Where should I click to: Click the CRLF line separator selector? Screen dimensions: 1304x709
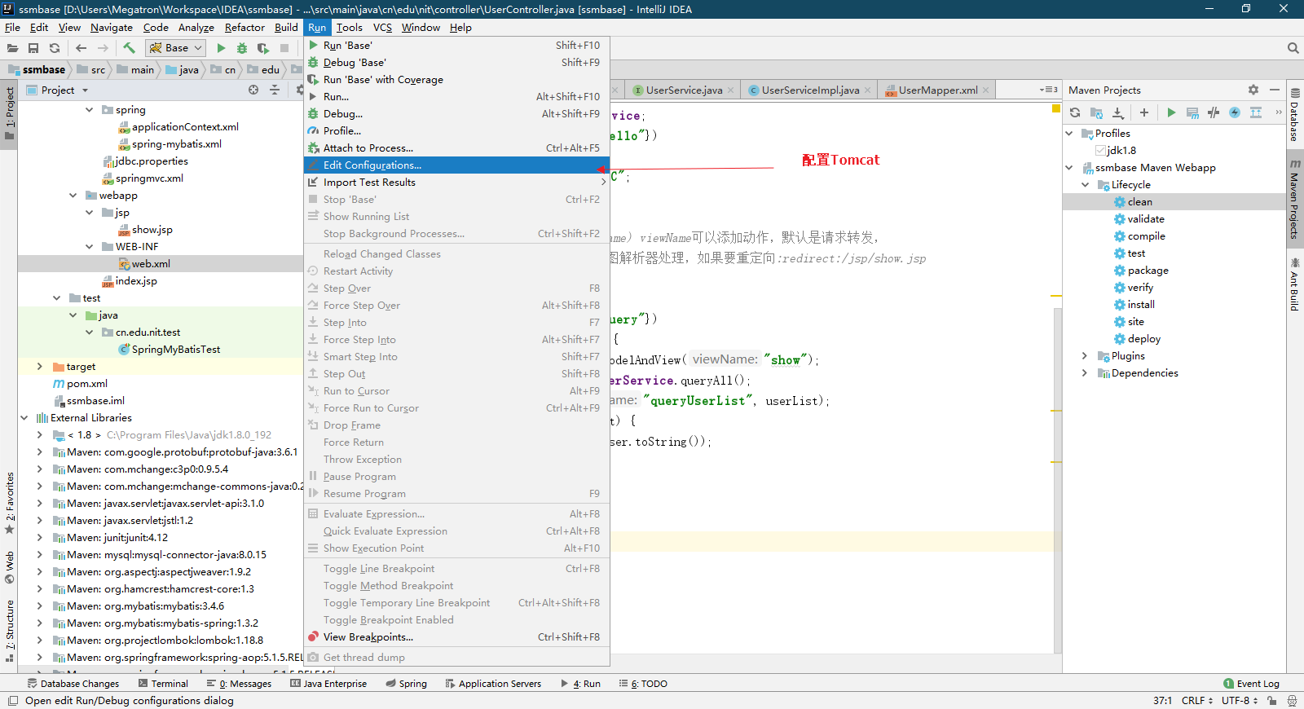[1197, 701]
